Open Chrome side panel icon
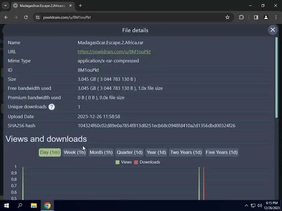Screen dimensions: 282x211 tap(256, 17)
